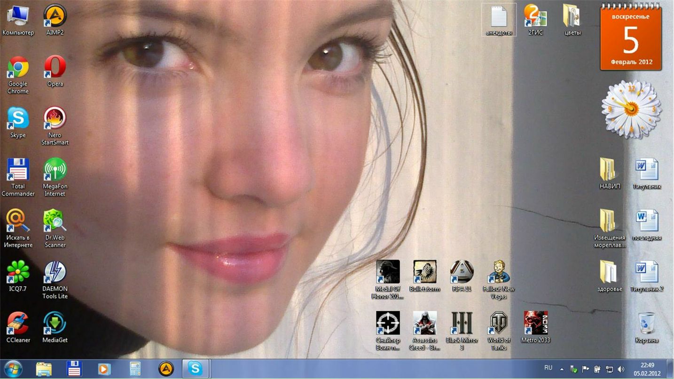Launch Google Chrome from the desktop
This screenshot has height=379, width=674.
tap(18, 68)
